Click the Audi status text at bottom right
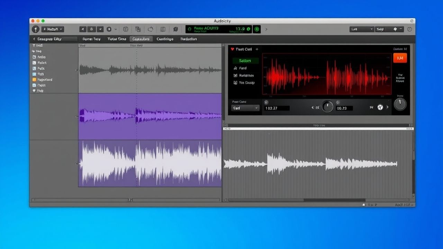This screenshot has height=249, width=443. [404, 205]
